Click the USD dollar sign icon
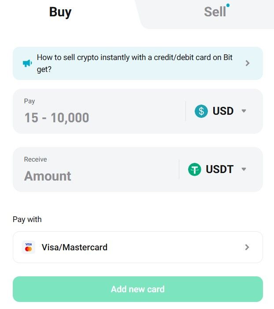Screen dimensions: 274x309 (x=201, y=111)
